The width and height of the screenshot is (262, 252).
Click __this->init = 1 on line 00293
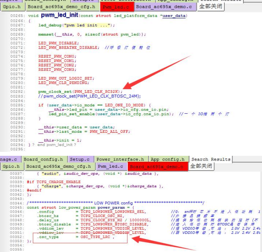point(60,140)
